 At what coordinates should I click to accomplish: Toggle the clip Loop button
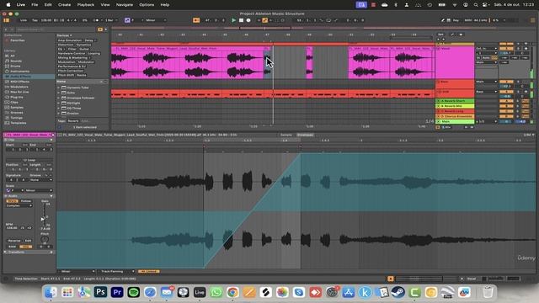click(x=29, y=160)
